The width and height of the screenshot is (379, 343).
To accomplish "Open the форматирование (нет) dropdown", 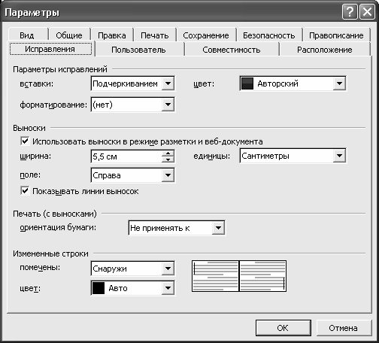I will [168, 105].
